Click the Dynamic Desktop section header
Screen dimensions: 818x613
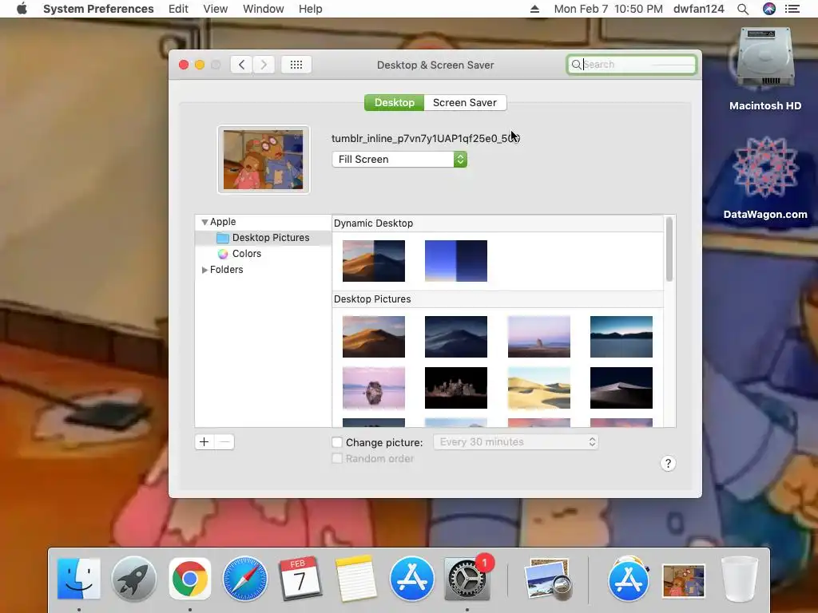coord(374,223)
